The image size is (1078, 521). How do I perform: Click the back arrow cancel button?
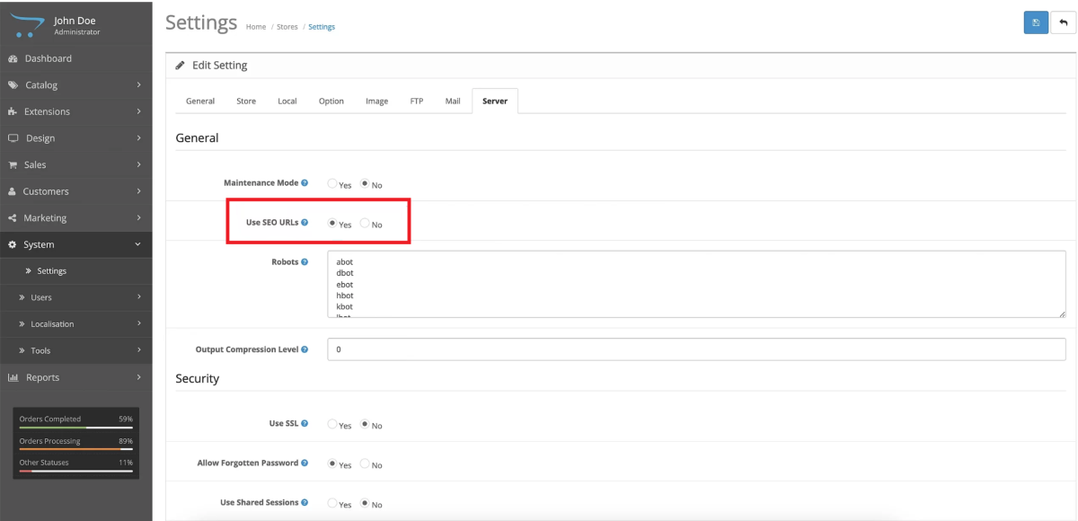1063,22
